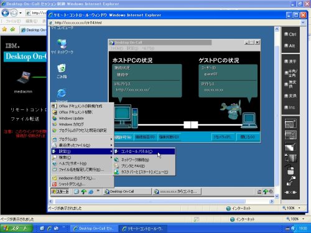Click the Internet Explorer icon in the remote quick launch
Screen dimensions: 311x233
[91, 191]
